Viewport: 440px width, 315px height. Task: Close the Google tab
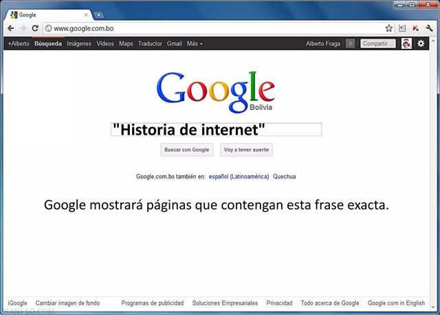[x=86, y=15]
